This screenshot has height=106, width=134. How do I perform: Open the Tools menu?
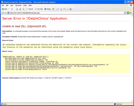tap(25, 5)
